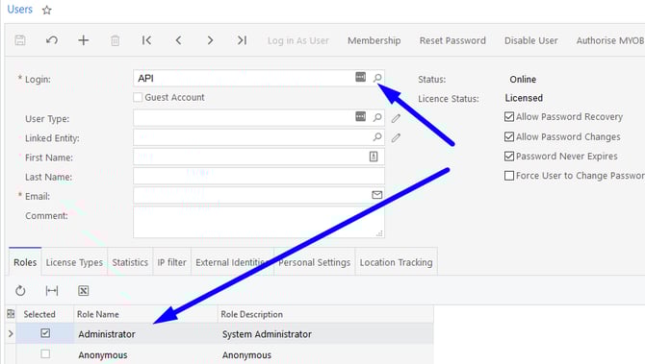This screenshot has height=364, width=645.
Task: Switch to License Types tab
Action: click(x=74, y=262)
